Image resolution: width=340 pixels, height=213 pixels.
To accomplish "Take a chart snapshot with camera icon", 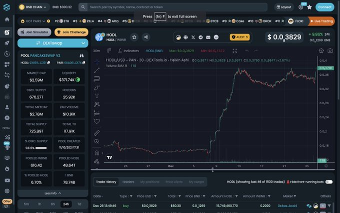I will (x=330, y=51).
